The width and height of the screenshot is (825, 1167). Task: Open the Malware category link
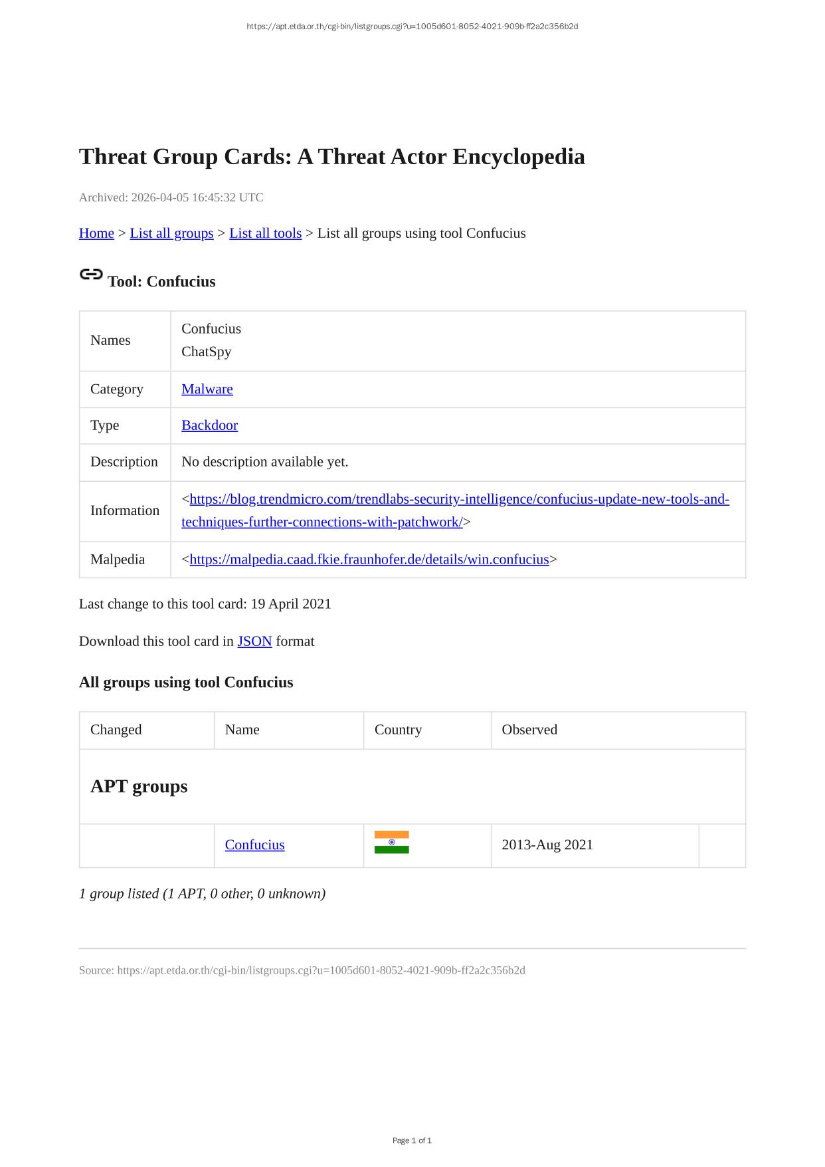[207, 389]
